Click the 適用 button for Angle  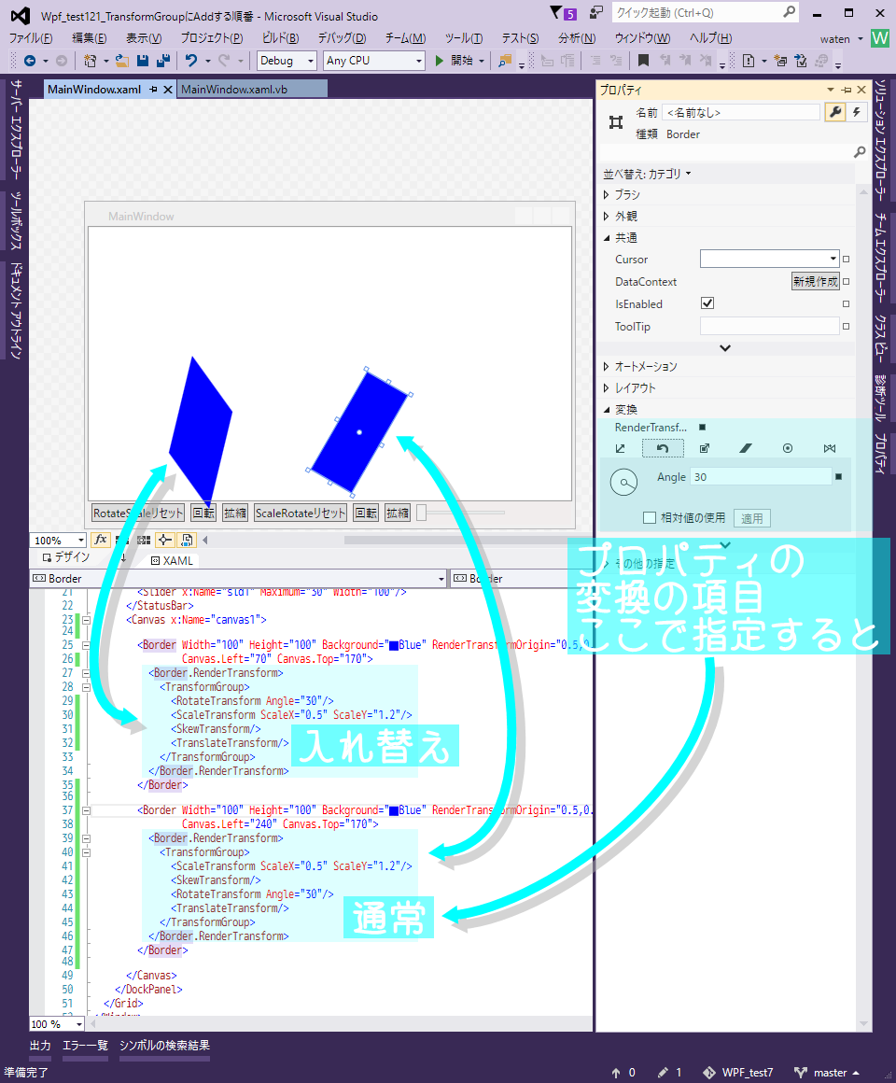pyautogui.click(x=752, y=518)
